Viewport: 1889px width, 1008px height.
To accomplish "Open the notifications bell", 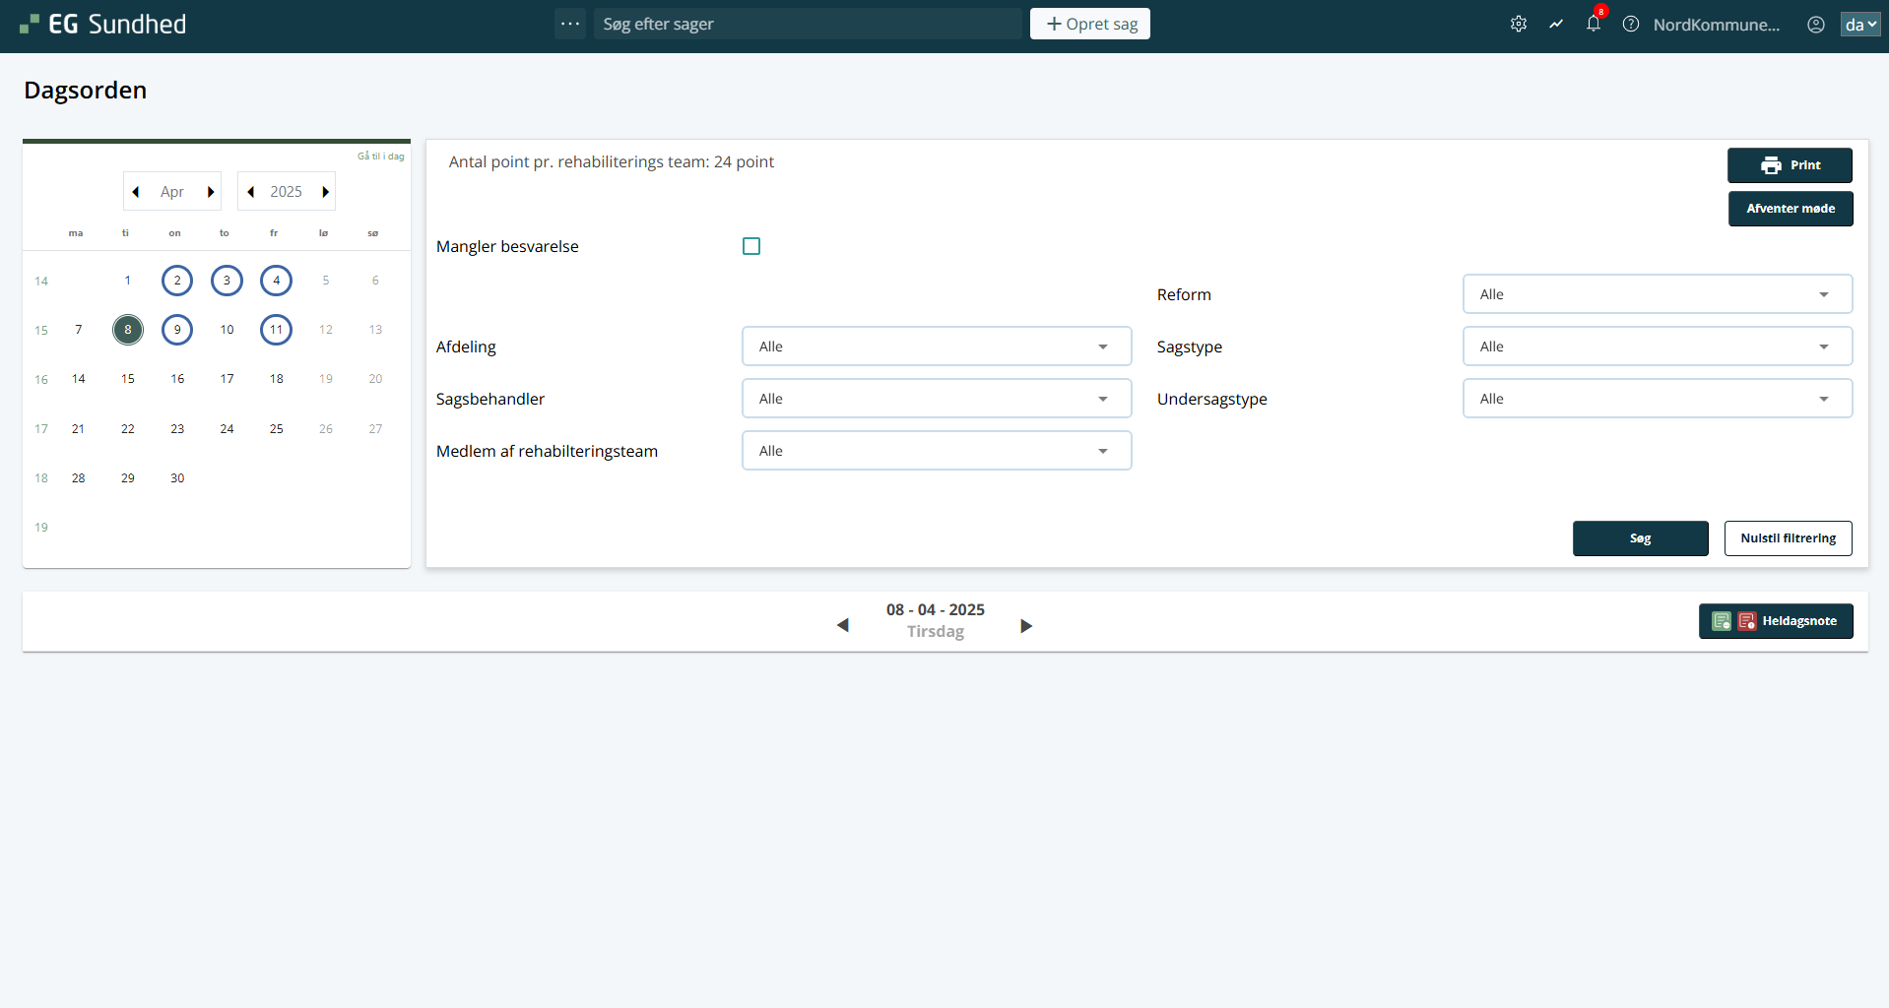I will pos(1594,25).
